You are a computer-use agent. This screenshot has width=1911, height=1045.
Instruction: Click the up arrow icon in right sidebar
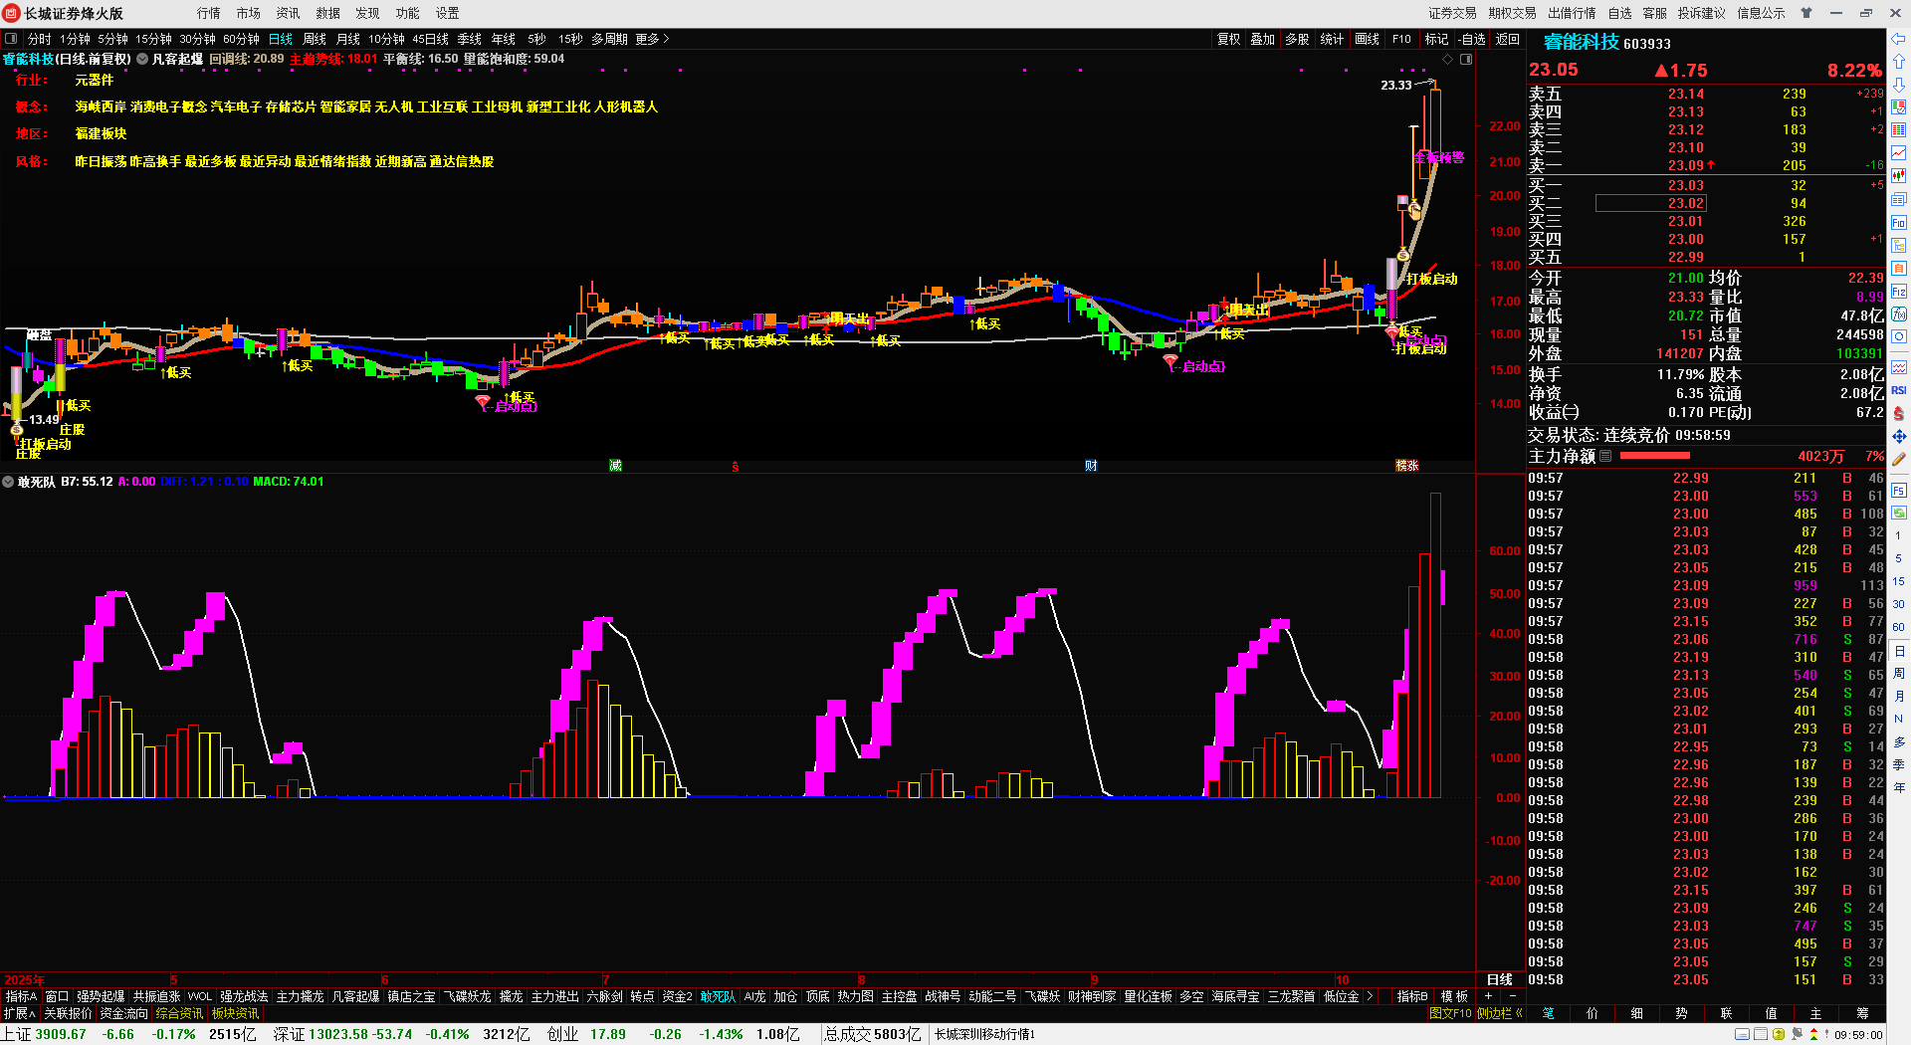(1899, 62)
